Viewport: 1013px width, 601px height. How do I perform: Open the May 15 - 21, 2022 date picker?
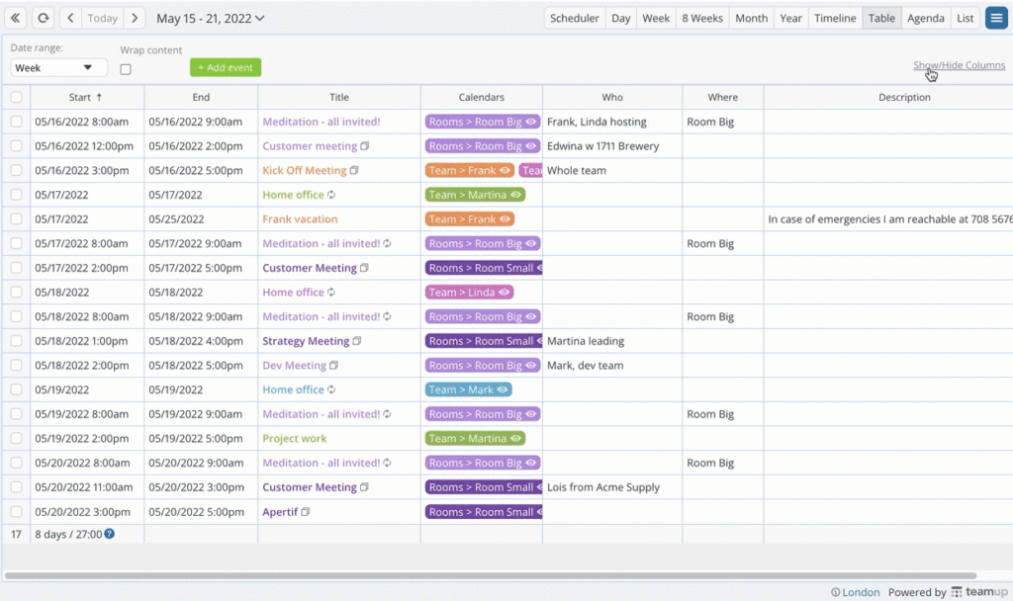tap(211, 18)
